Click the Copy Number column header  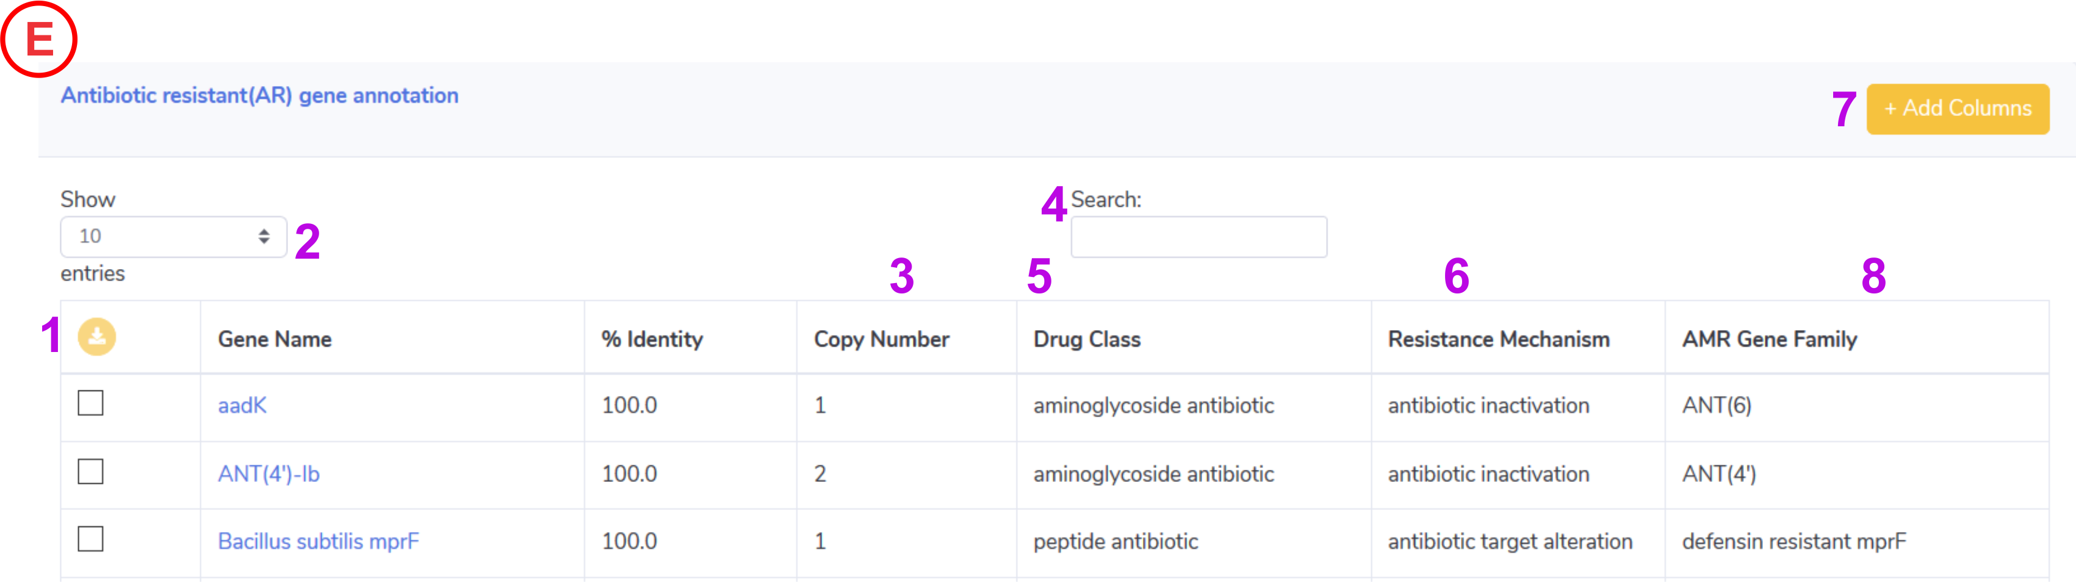pos(882,339)
